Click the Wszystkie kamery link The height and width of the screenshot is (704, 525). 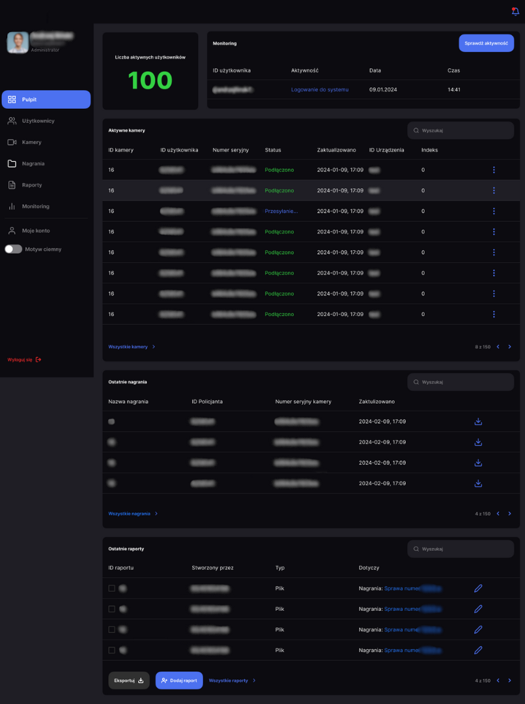click(x=132, y=347)
